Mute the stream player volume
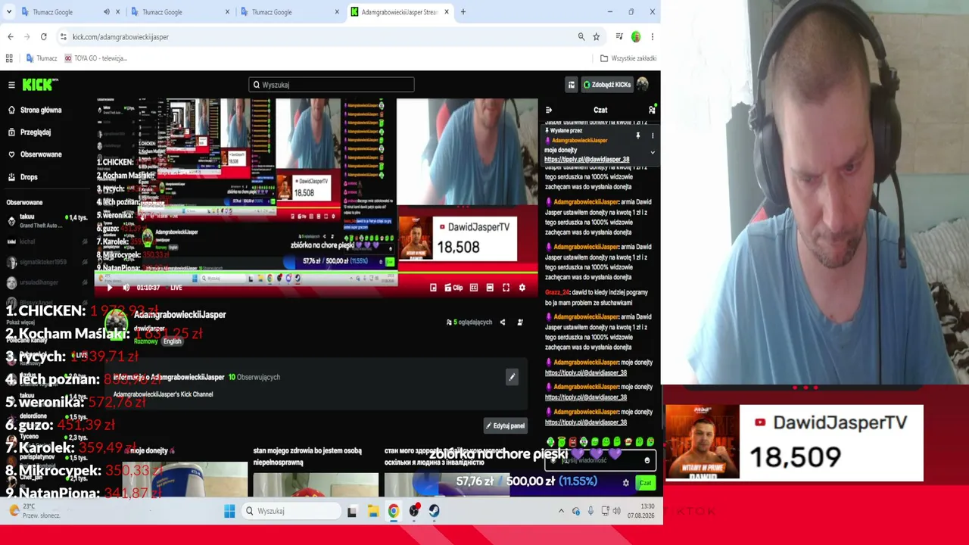The image size is (969, 545). point(126,288)
